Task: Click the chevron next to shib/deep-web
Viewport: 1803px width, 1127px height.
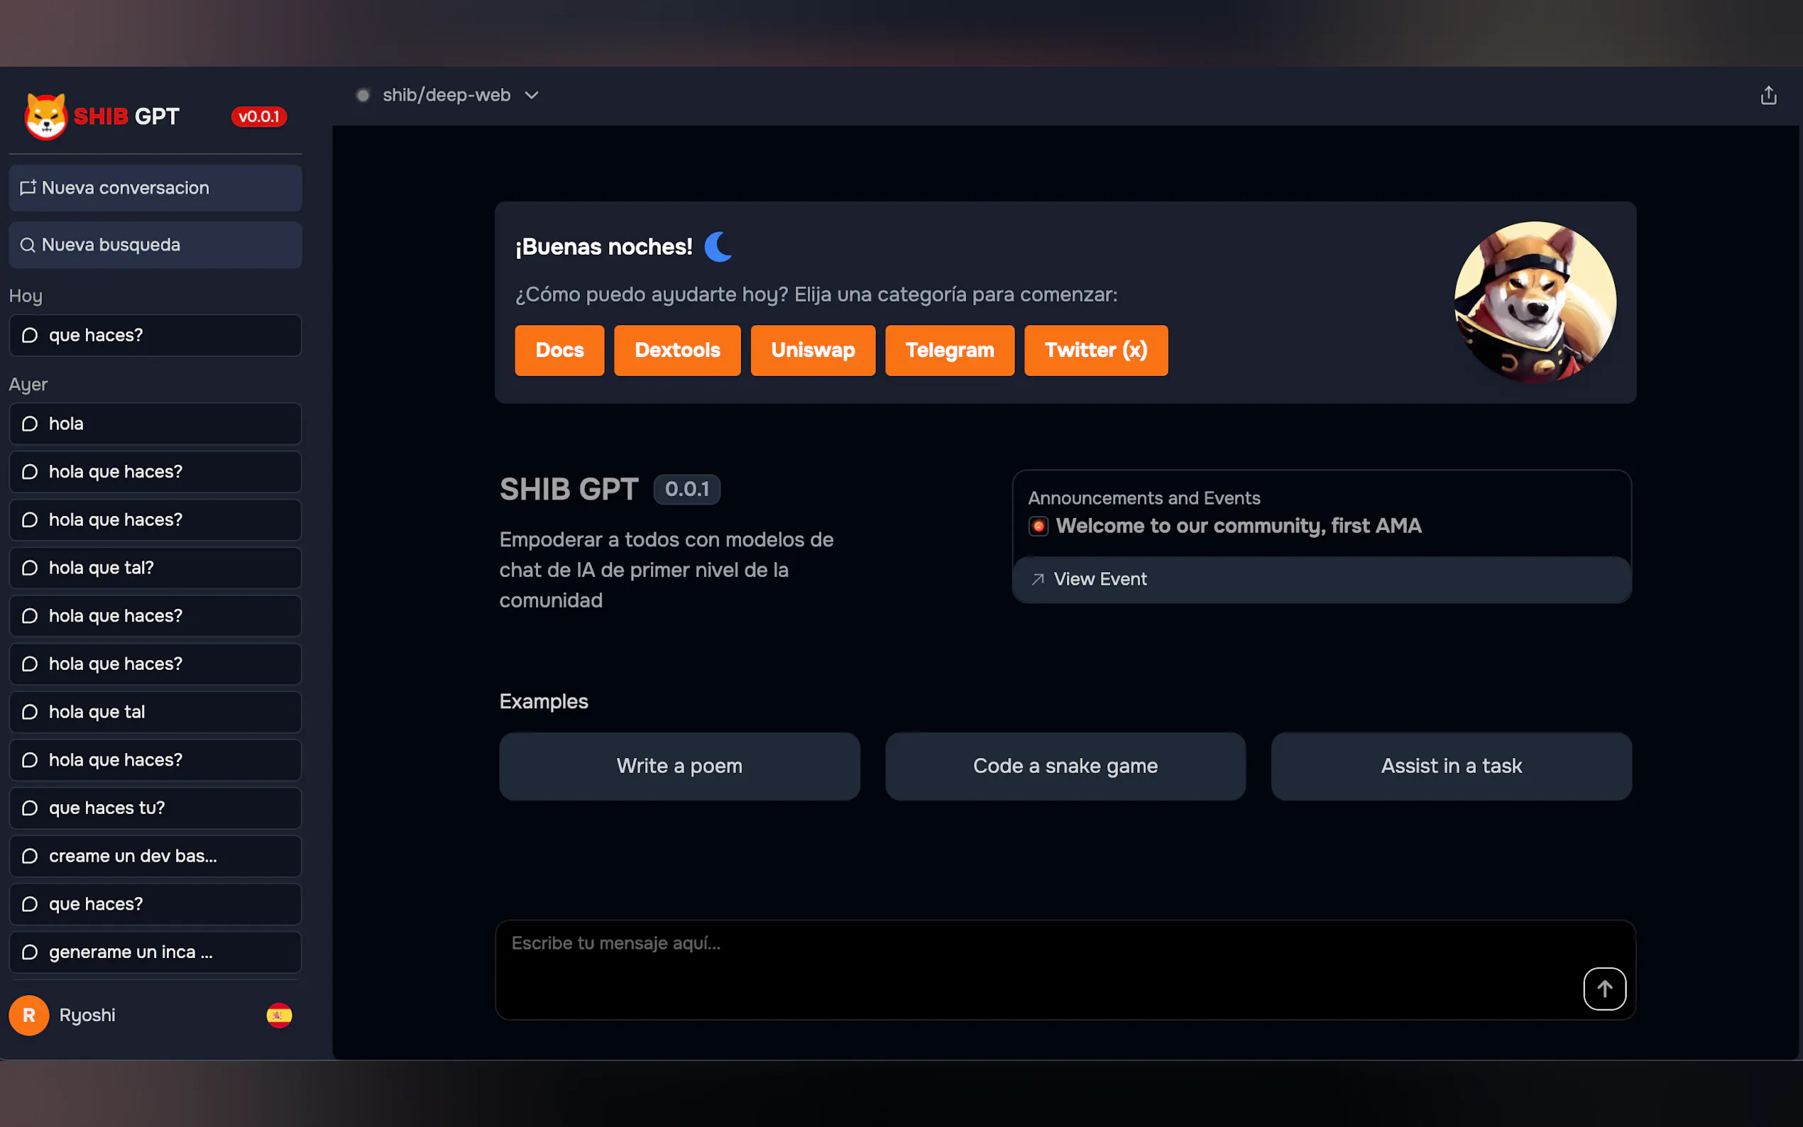Action: tap(532, 95)
